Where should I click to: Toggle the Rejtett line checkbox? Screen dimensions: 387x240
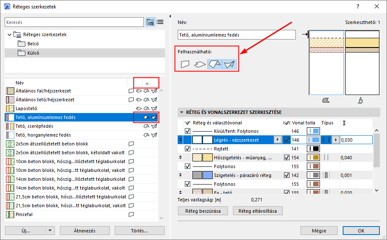pyautogui.click(x=187, y=149)
